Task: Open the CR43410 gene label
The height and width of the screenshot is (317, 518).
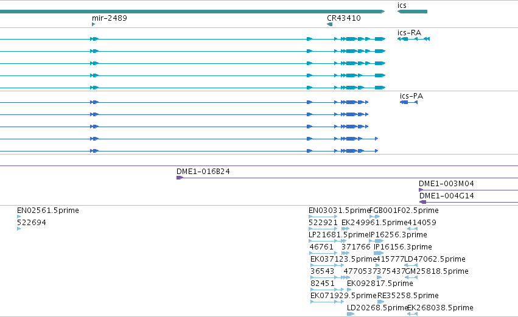Action: pos(344,18)
